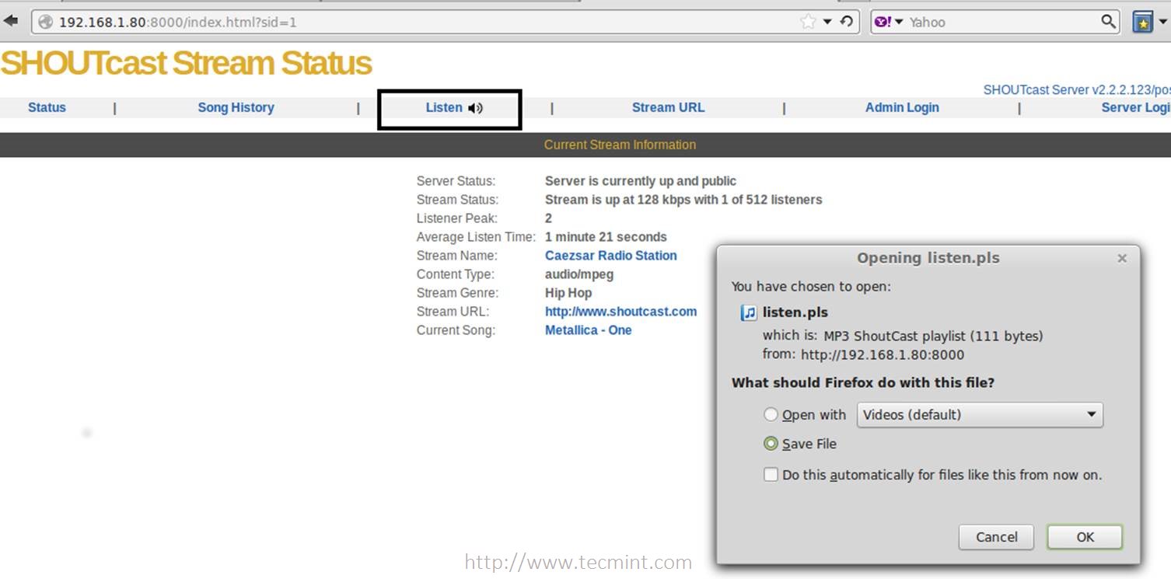Image resolution: width=1171 pixels, height=579 pixels.
Task: Cancel the download dialog
Action: pyautogui.click(x=996, y=537)
